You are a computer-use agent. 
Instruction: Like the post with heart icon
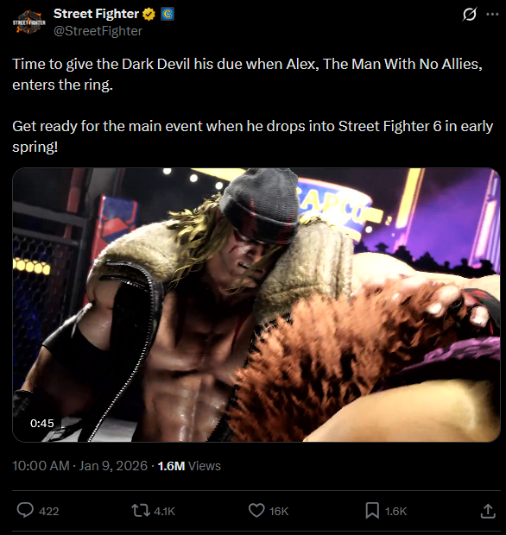pyautogui.click(x=256, y=511)
